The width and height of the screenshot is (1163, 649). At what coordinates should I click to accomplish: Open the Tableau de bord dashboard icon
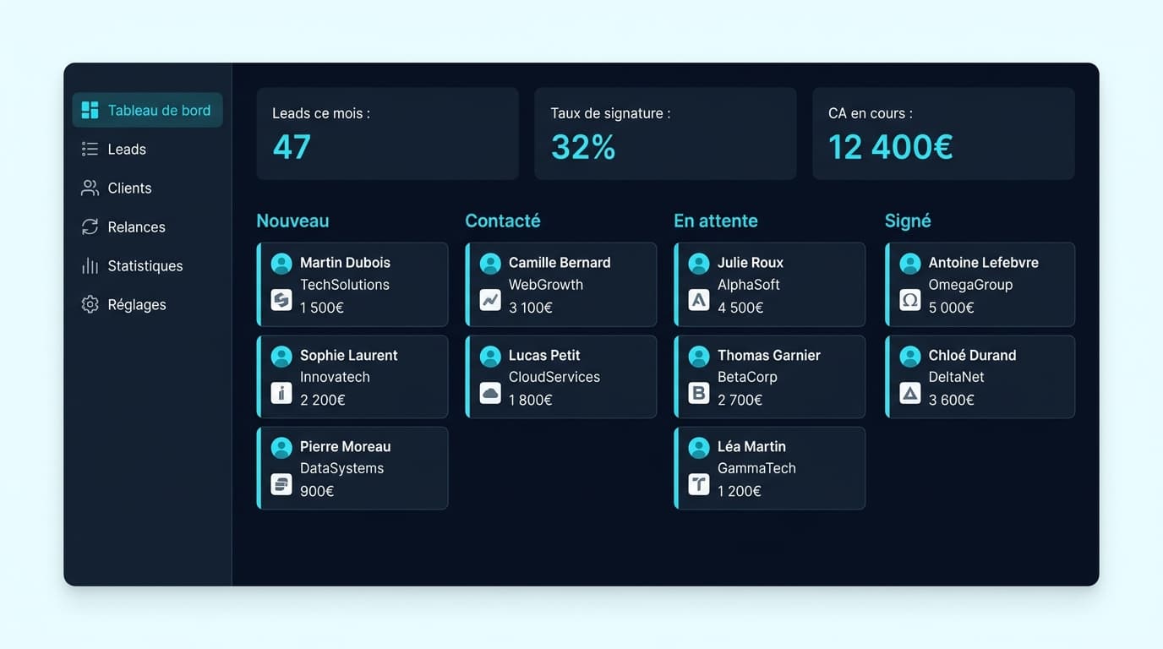click(90, 110)
